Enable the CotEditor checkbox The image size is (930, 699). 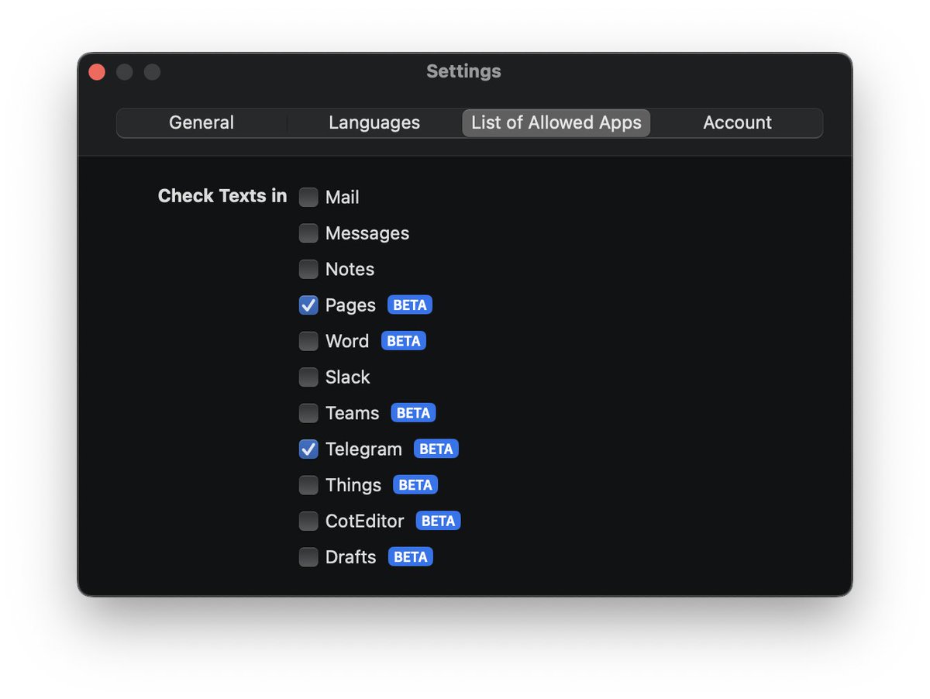pyautogui.click(x=308, y=521)
